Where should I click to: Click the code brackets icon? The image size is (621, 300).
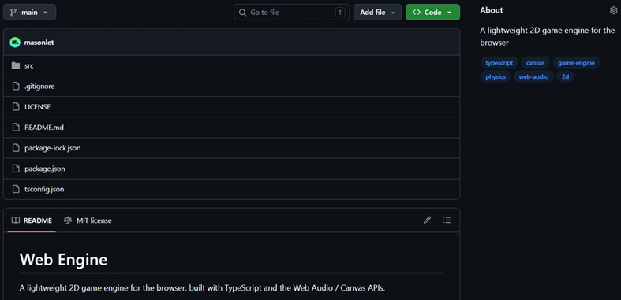click(x=417, y=13)
